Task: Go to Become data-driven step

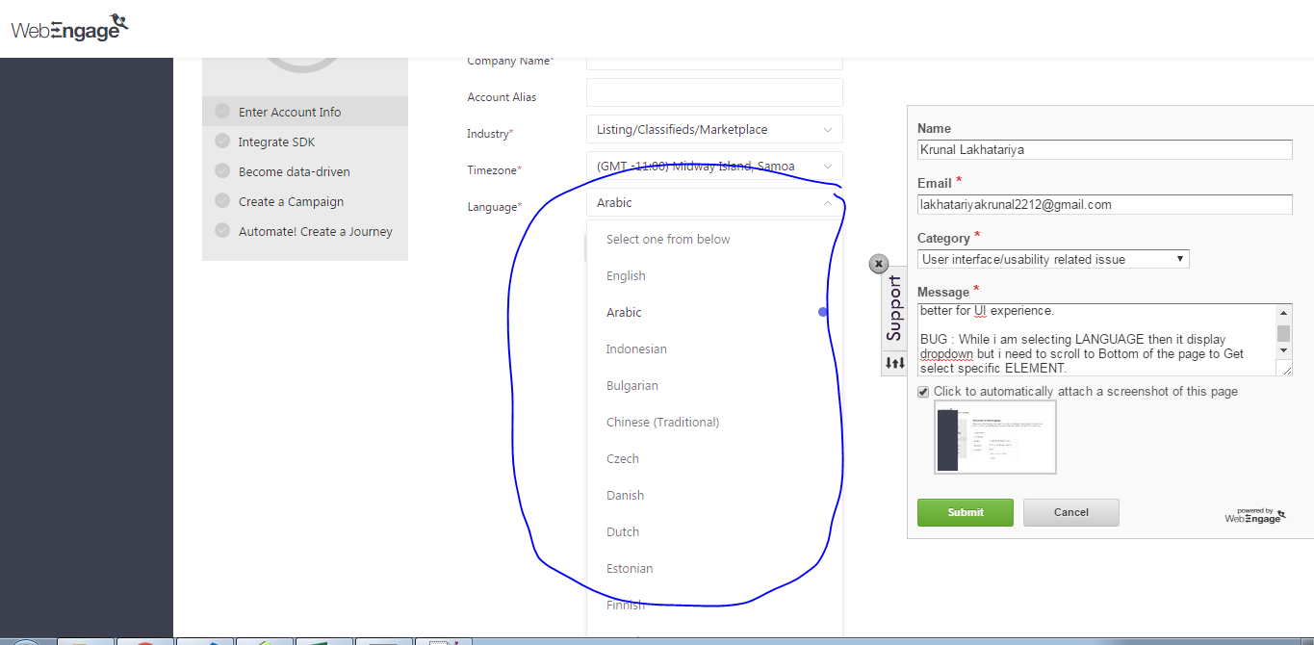Action: pos(305,171)
